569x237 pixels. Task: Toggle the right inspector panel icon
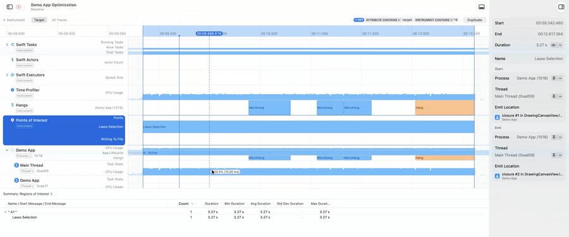coord(561,7)
